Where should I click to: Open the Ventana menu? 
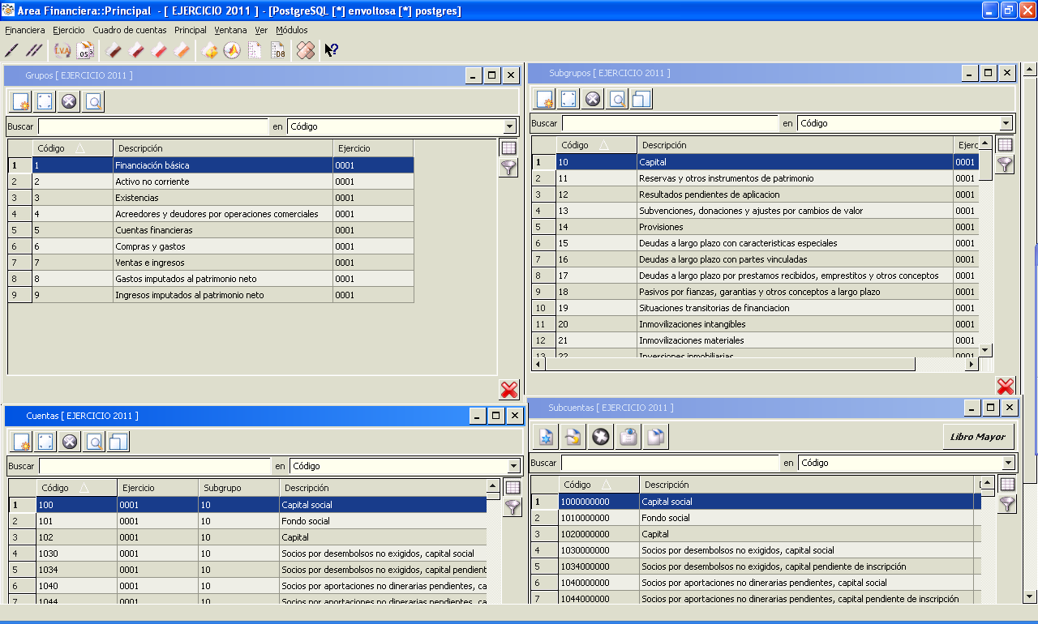tap(230, 30)
